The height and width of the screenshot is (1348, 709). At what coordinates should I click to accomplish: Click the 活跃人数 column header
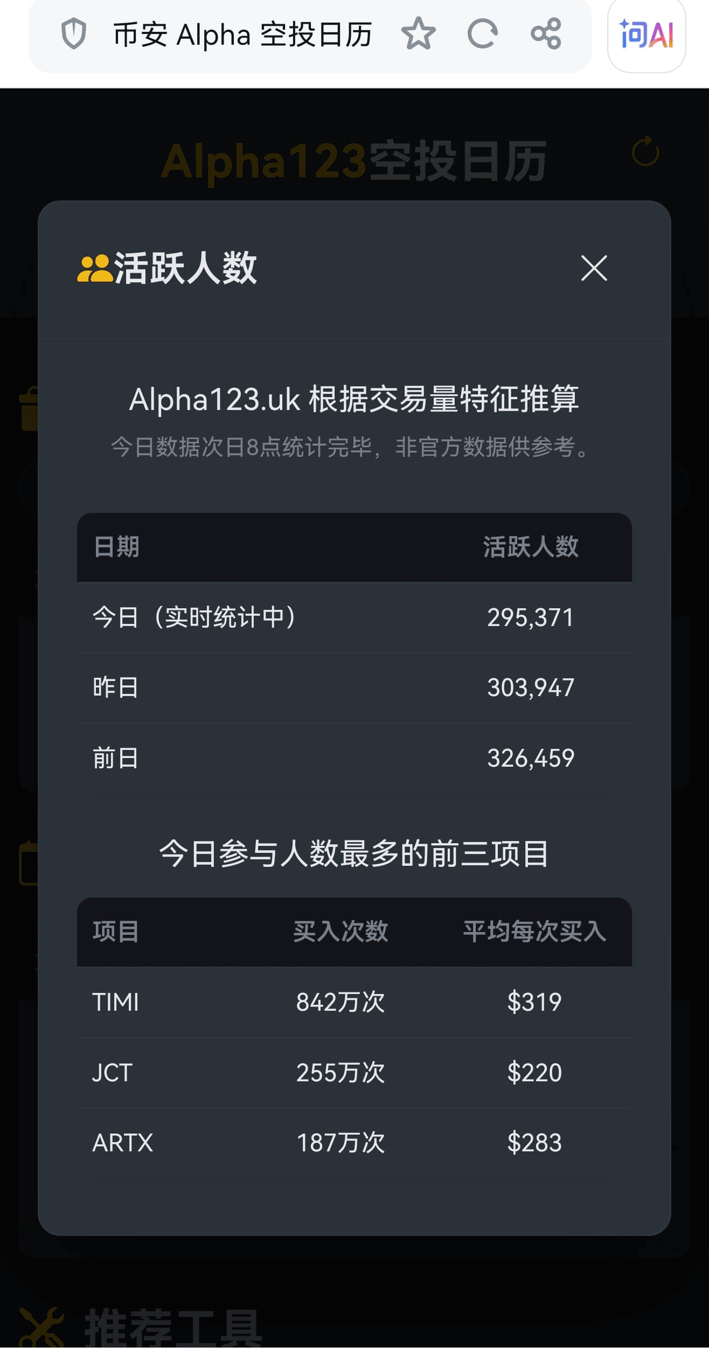pyautogui.click(x=531, y=547)
